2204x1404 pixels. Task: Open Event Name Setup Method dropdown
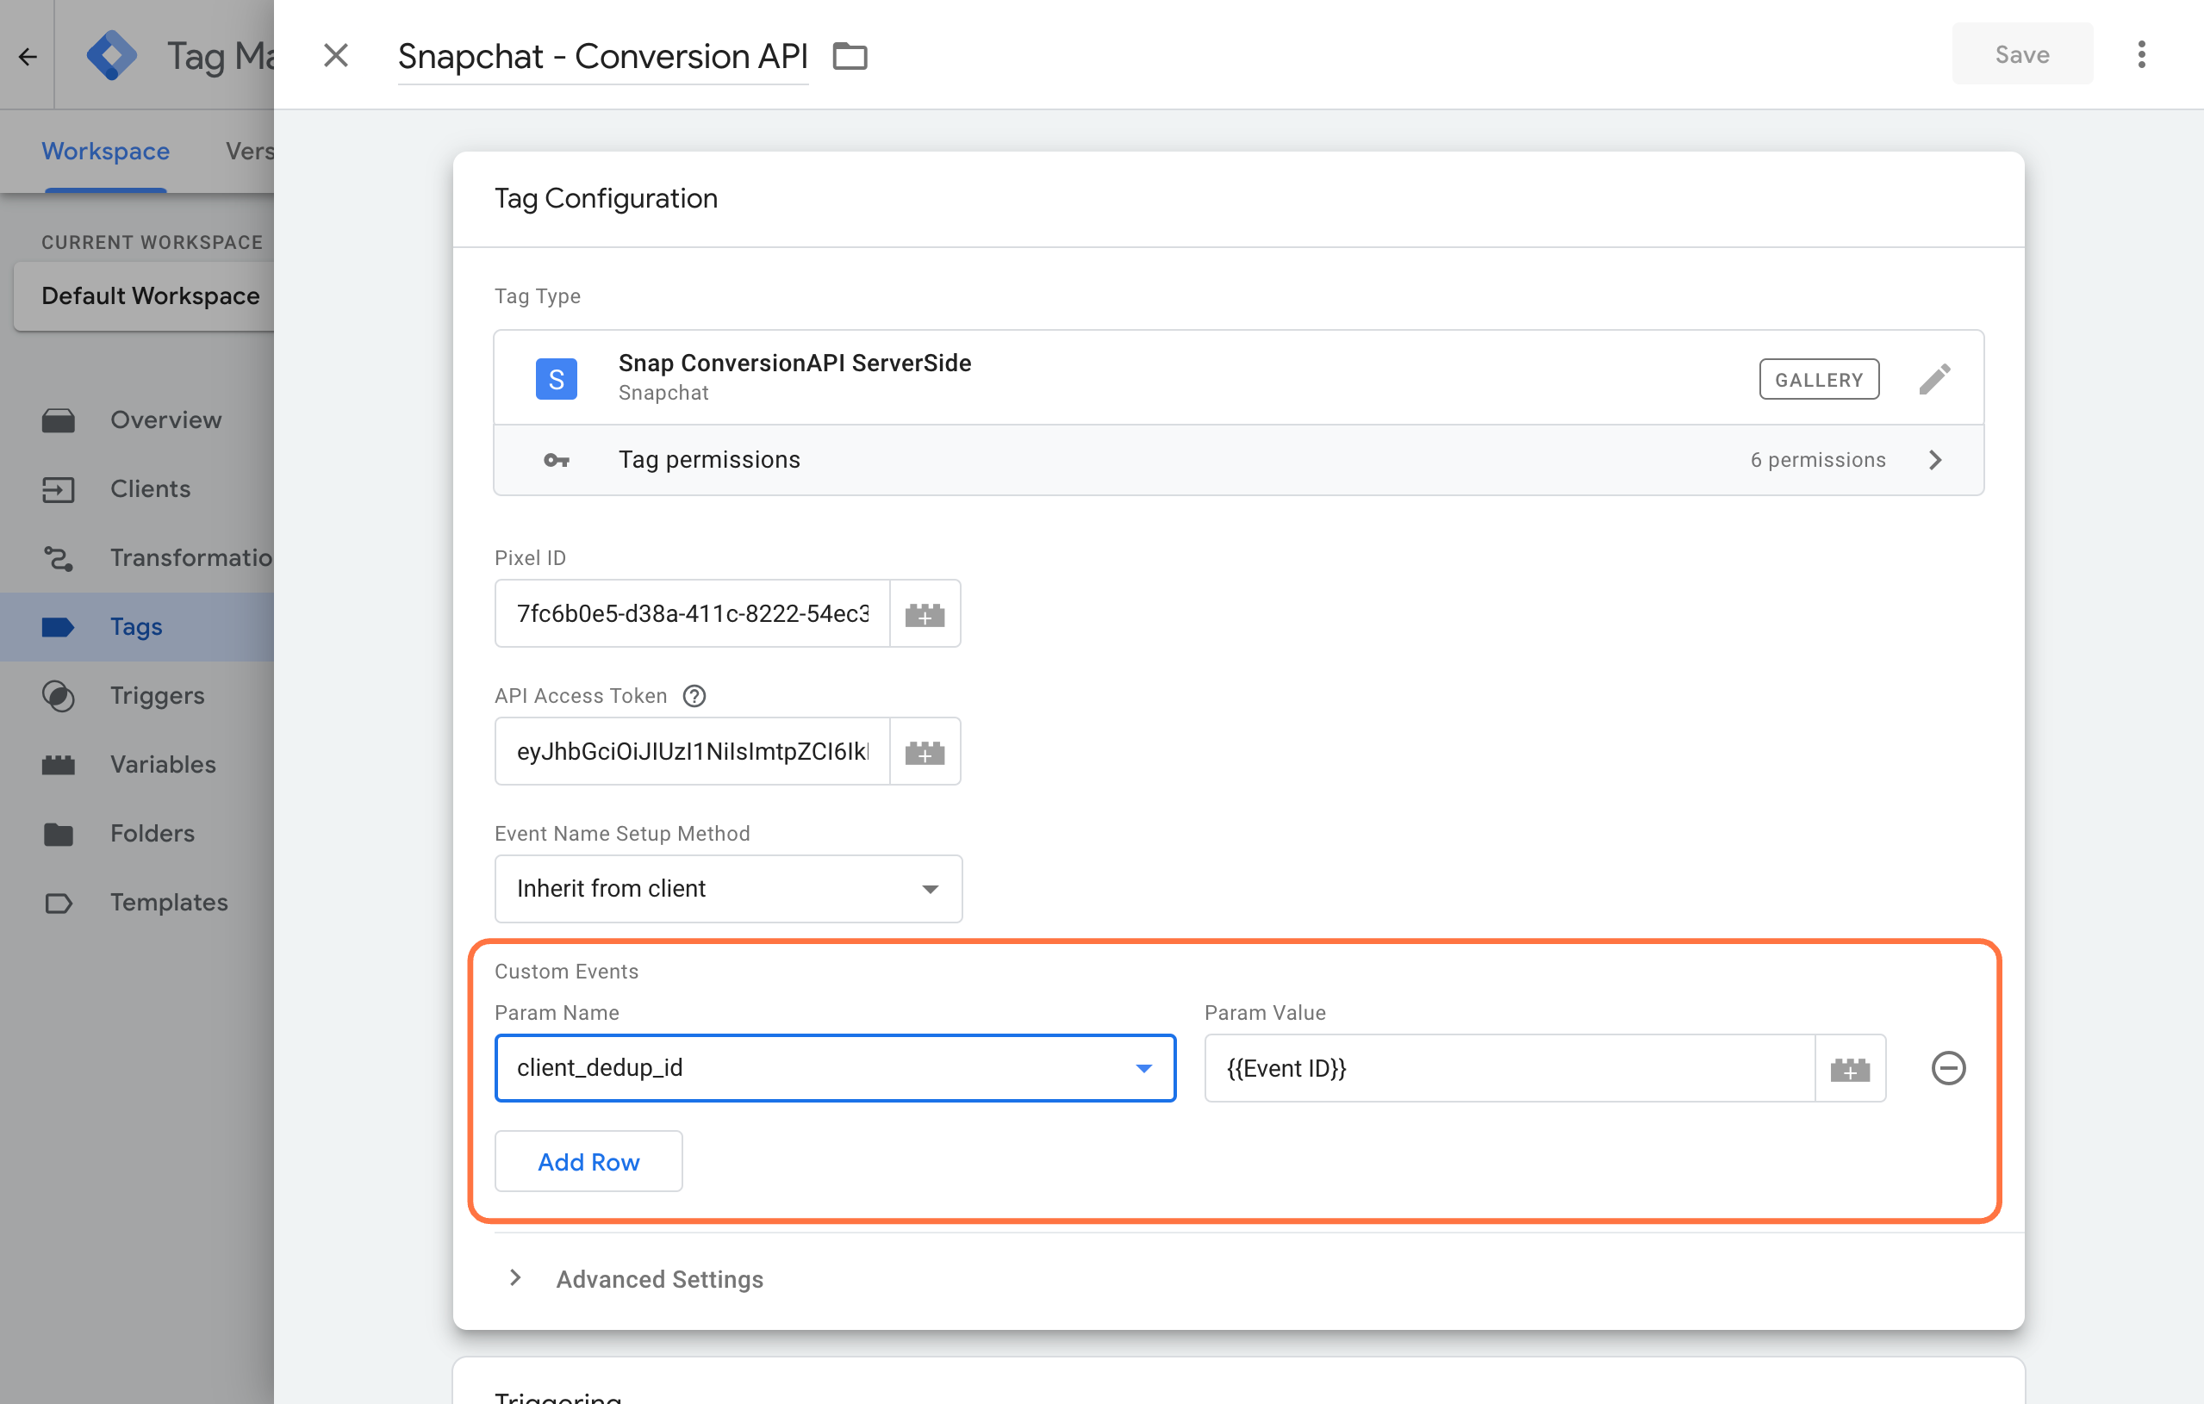[728, 889]
